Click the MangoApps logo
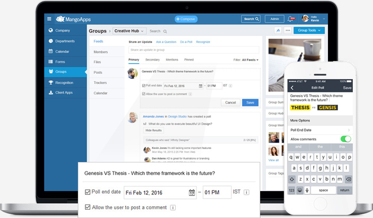The image size is (373, 218). [73, 19]
